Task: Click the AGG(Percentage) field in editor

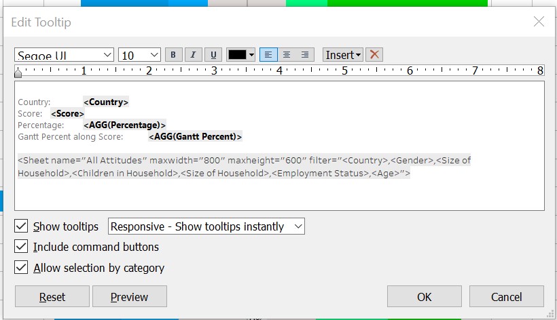Action: pos(124,125)
